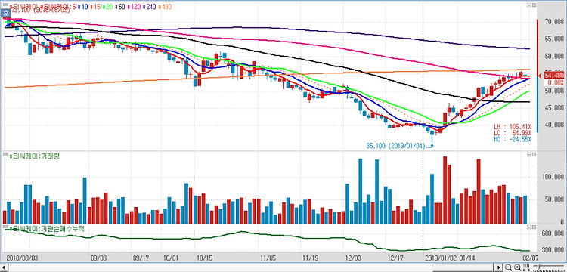Click the 70,000 price axis label
567x272 pixels.
pos(553,23)
